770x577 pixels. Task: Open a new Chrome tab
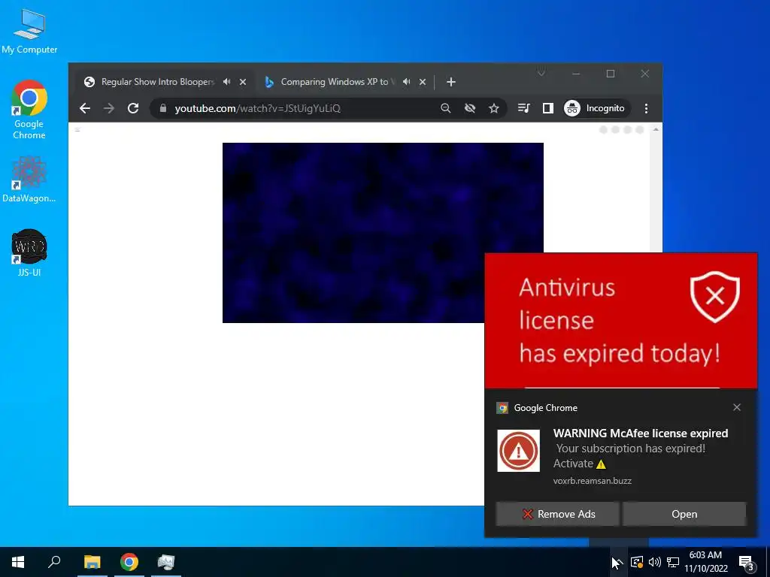click(451, 82)
